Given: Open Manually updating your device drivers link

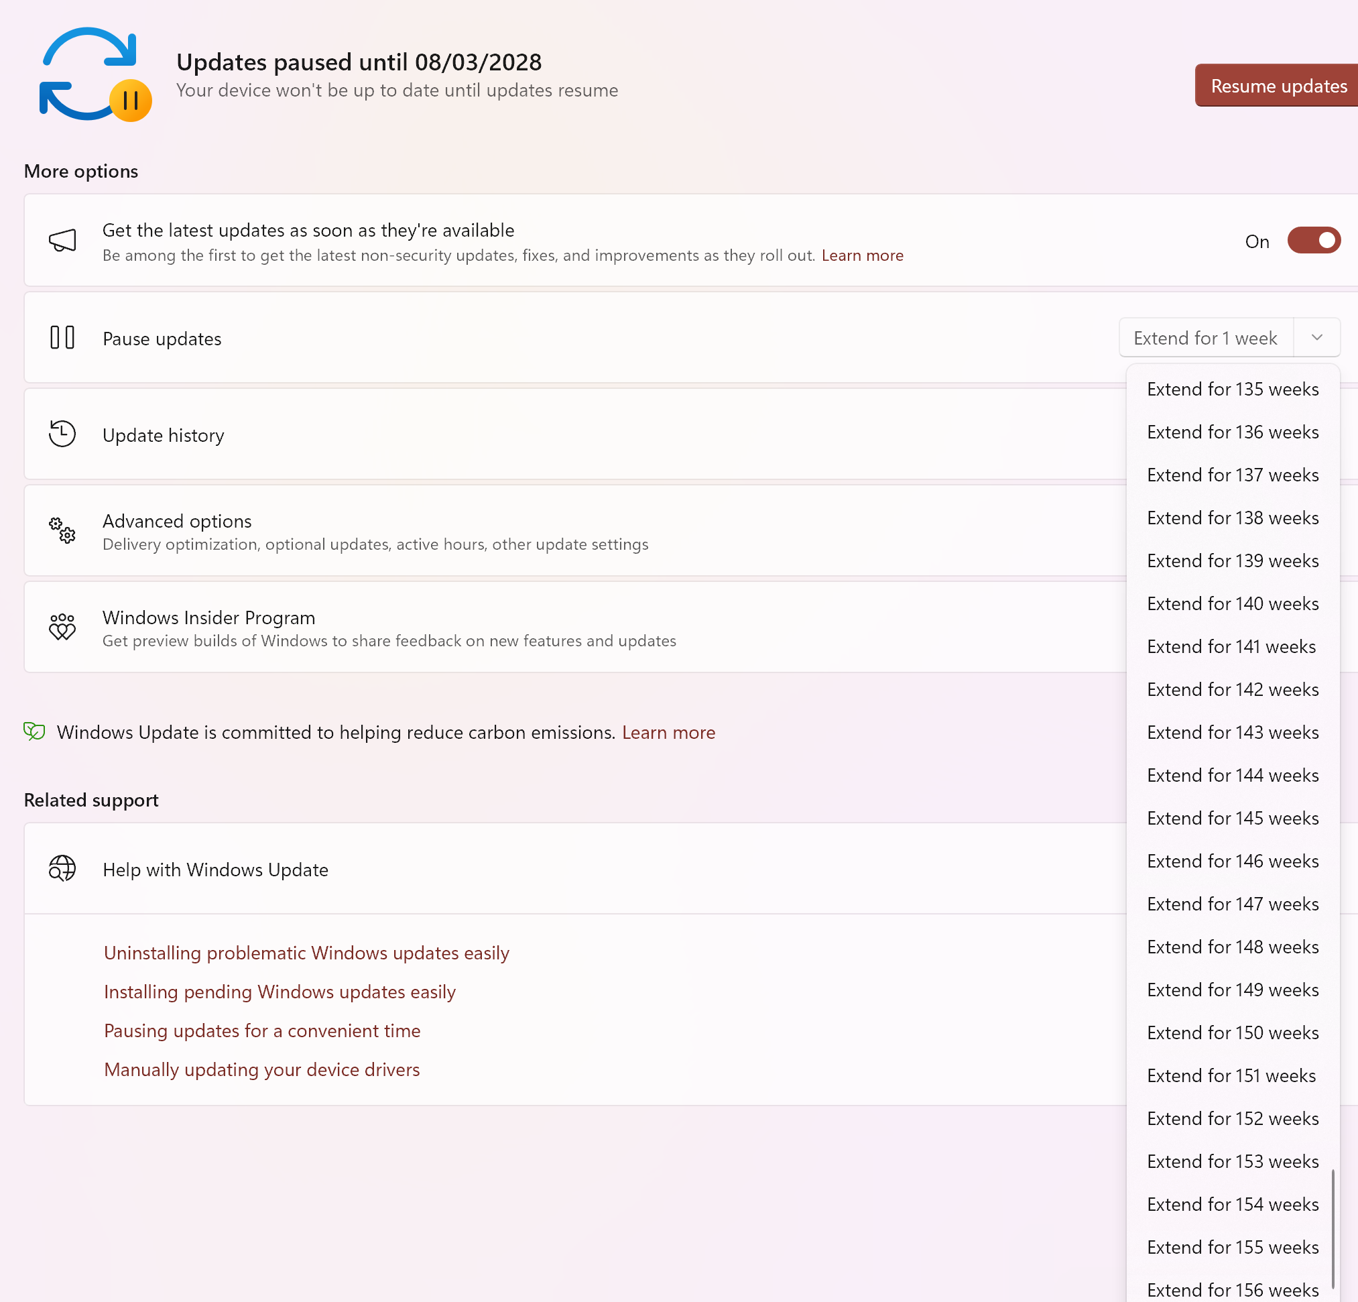Looking at the screenshot, I should click(261, 1070).
